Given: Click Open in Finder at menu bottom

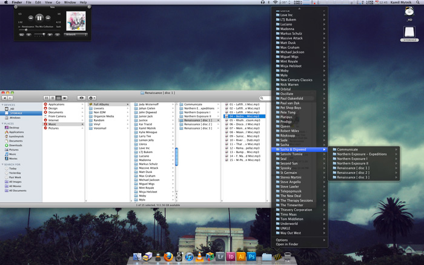Looking at the screenshot, I should coord(288,244).
